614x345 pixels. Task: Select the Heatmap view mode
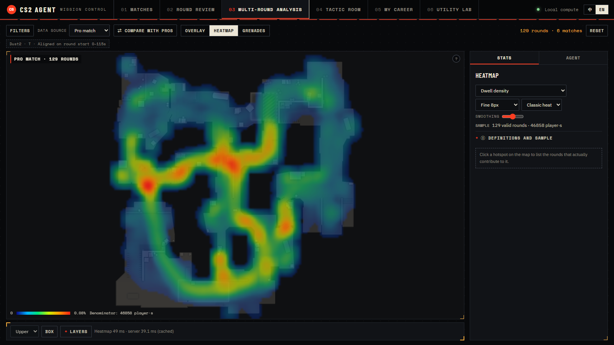tap(224, 31)
